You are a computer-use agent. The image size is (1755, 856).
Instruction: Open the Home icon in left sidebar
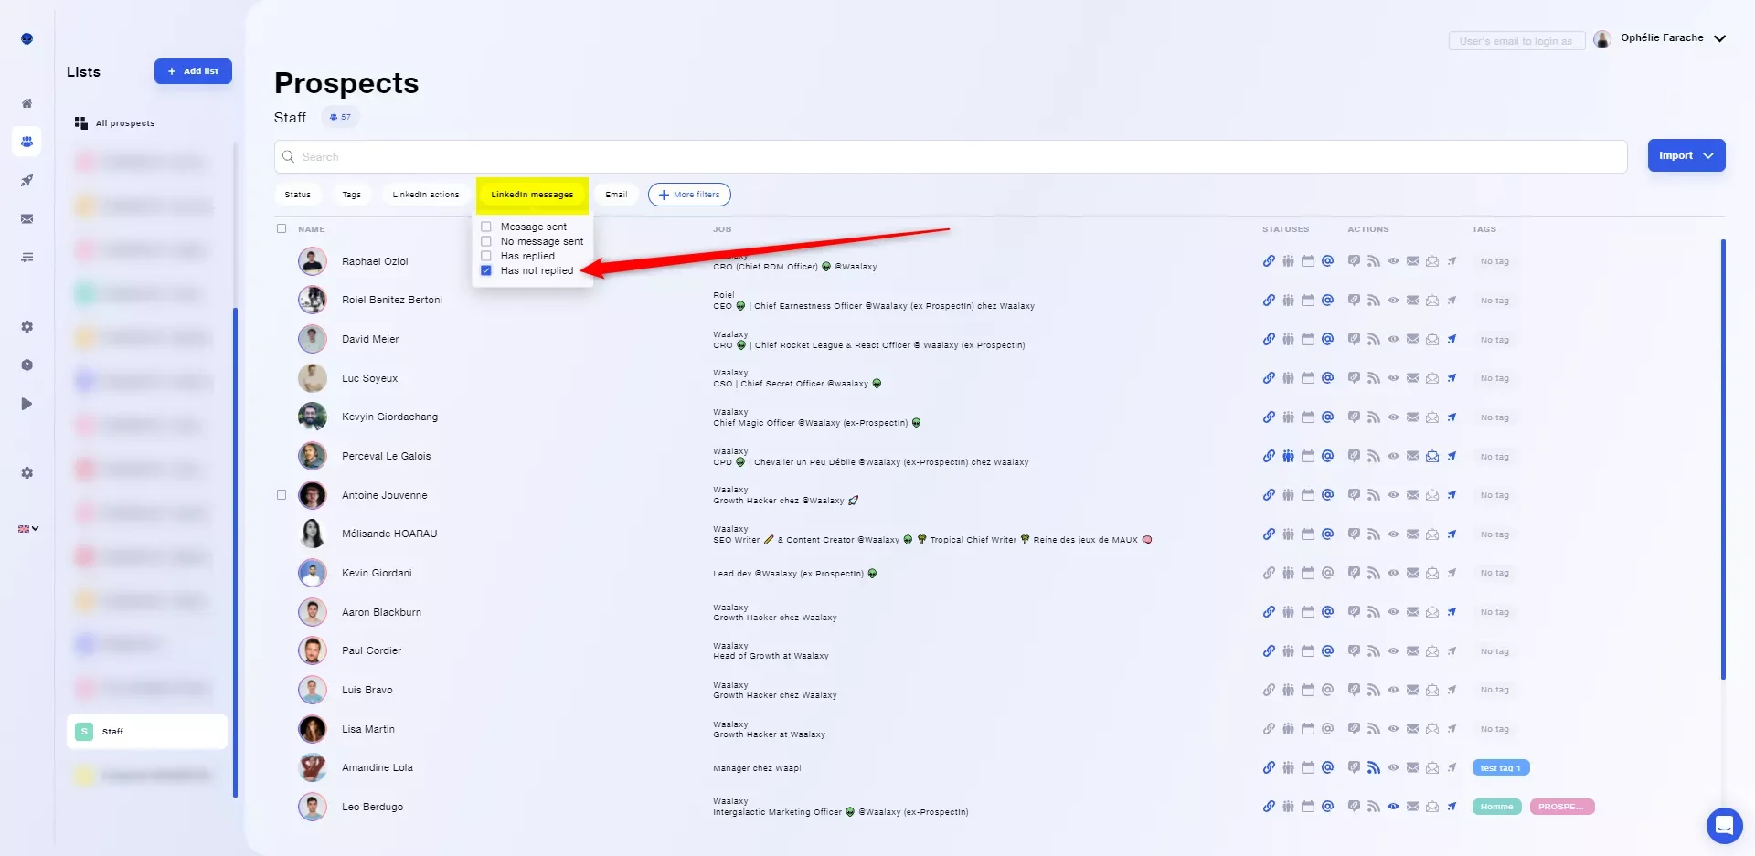pos(27,103)
